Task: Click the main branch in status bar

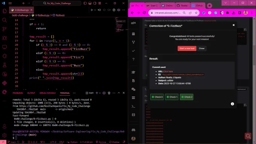Action: coord(12,142)
